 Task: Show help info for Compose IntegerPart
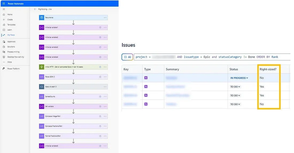(100, 116)
